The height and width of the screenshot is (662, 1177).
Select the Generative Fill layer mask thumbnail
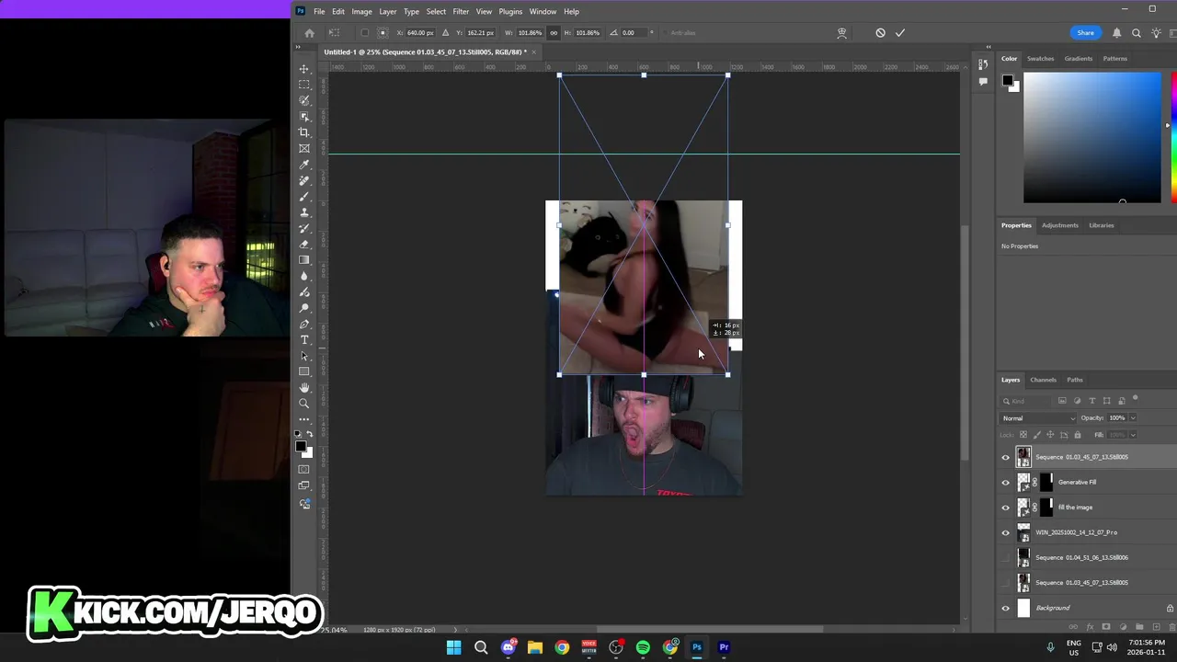tap(1046, 482)
